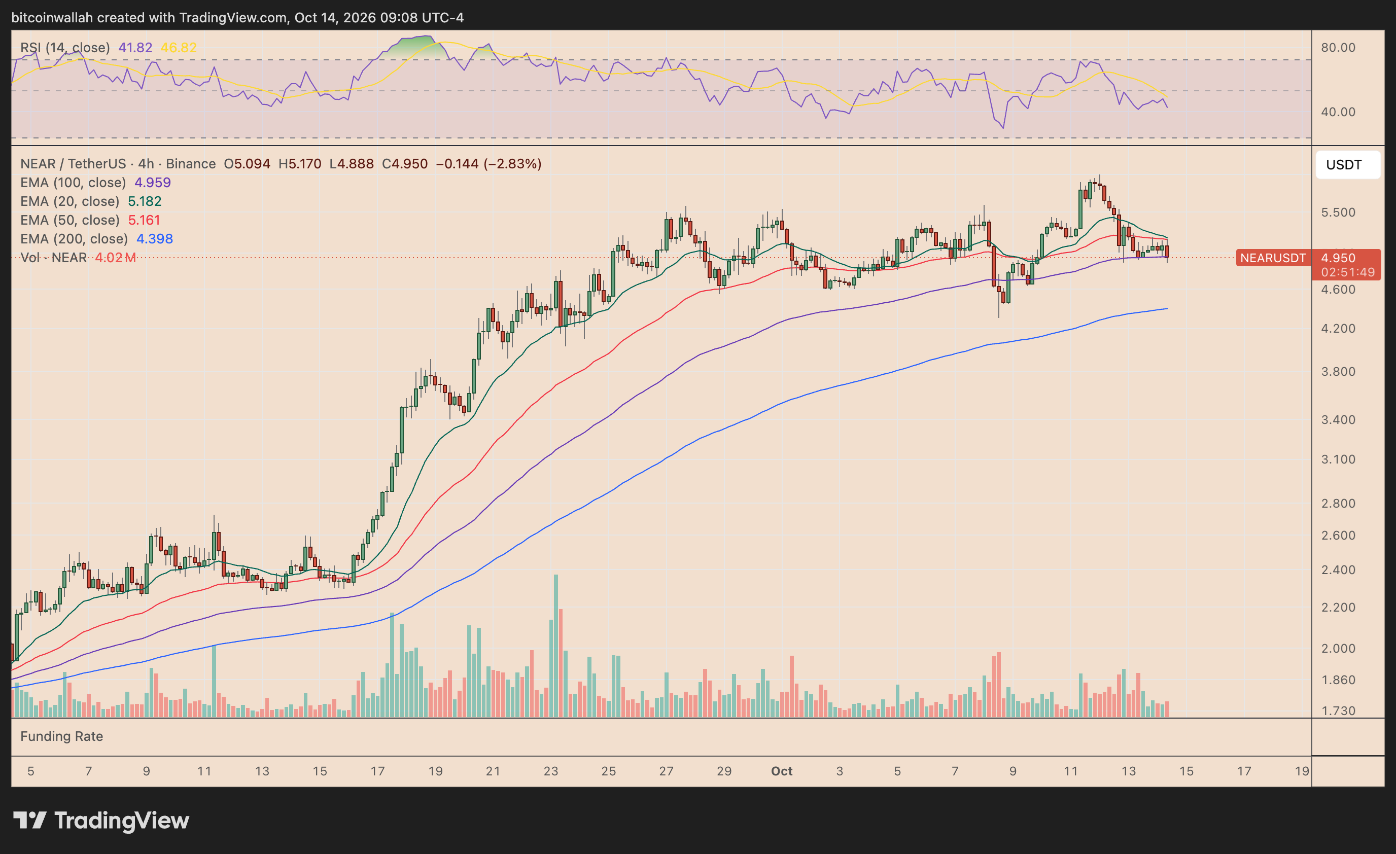Click the 4.950 current price label

(x=1338, y=258)
